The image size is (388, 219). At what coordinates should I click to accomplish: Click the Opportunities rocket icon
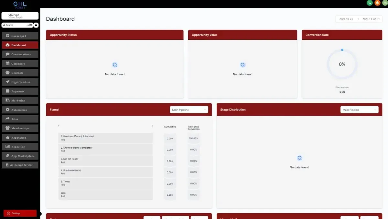[7, 82]
